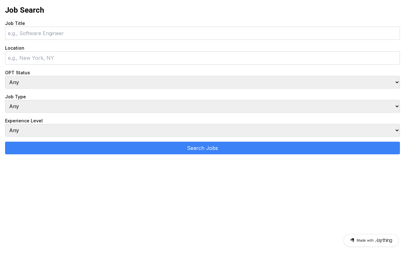
Task: Click the "e.g., New York, NY" placeholder text
Action: (x=31, y=58)
